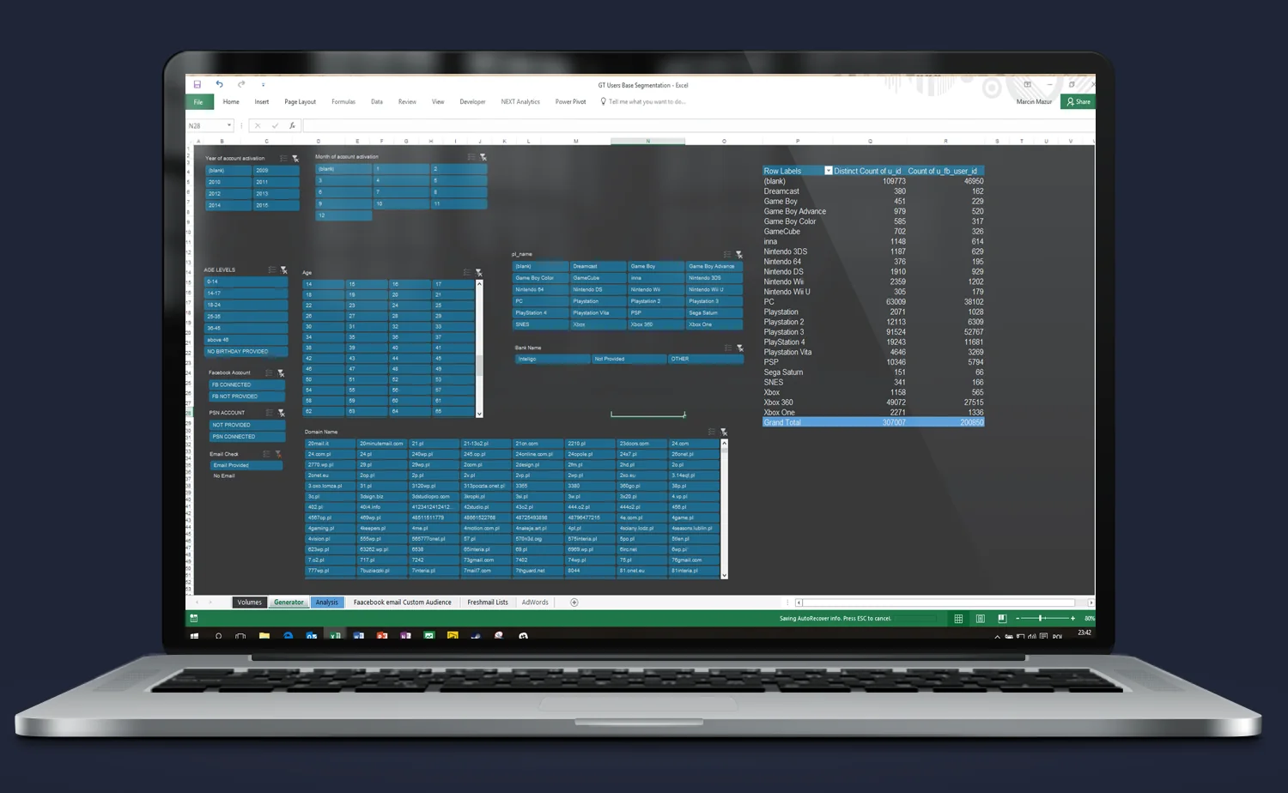Enable multi-select on Domain Name slicer

tap(712, 432)
